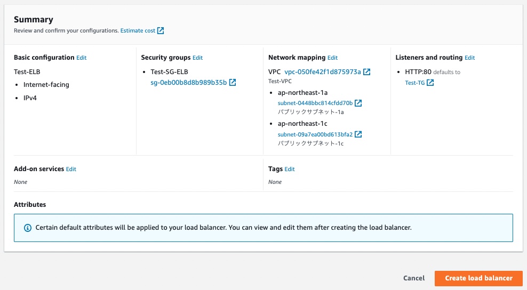Click the Test-VPC name text
Viewport: 527px width, 290px height.
(280, 82)
